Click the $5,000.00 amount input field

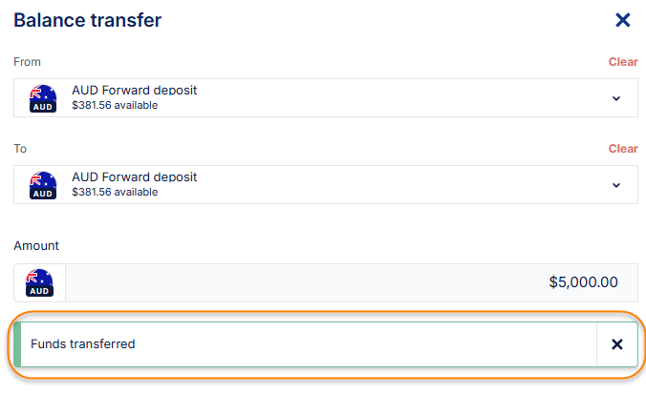(351, 283)
